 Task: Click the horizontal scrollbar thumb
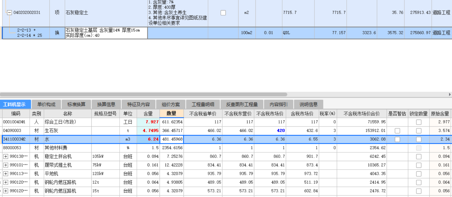click(144, 95)
